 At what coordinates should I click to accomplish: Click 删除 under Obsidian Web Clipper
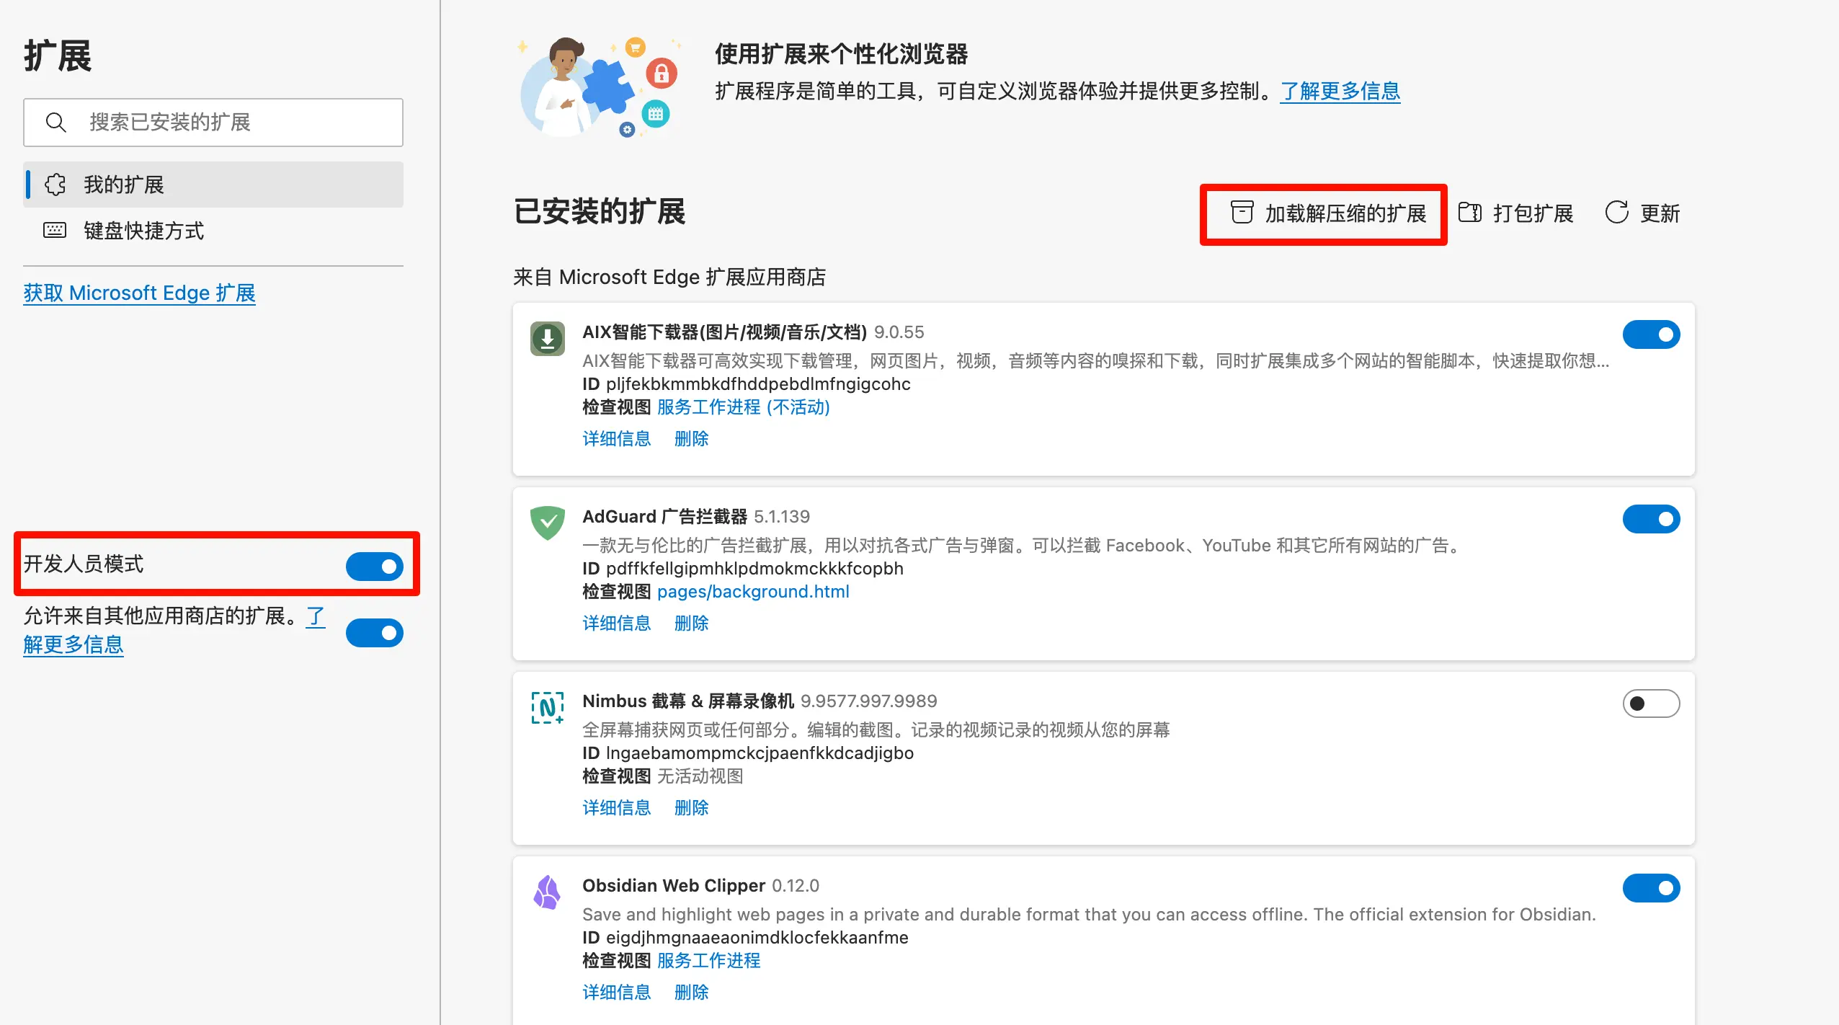pyautogui.click(x=690, y=993)
